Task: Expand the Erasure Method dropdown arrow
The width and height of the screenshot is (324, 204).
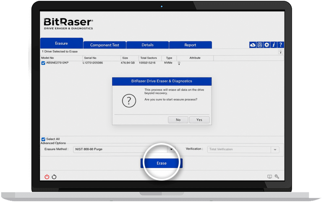Action: tap(171, 149)
